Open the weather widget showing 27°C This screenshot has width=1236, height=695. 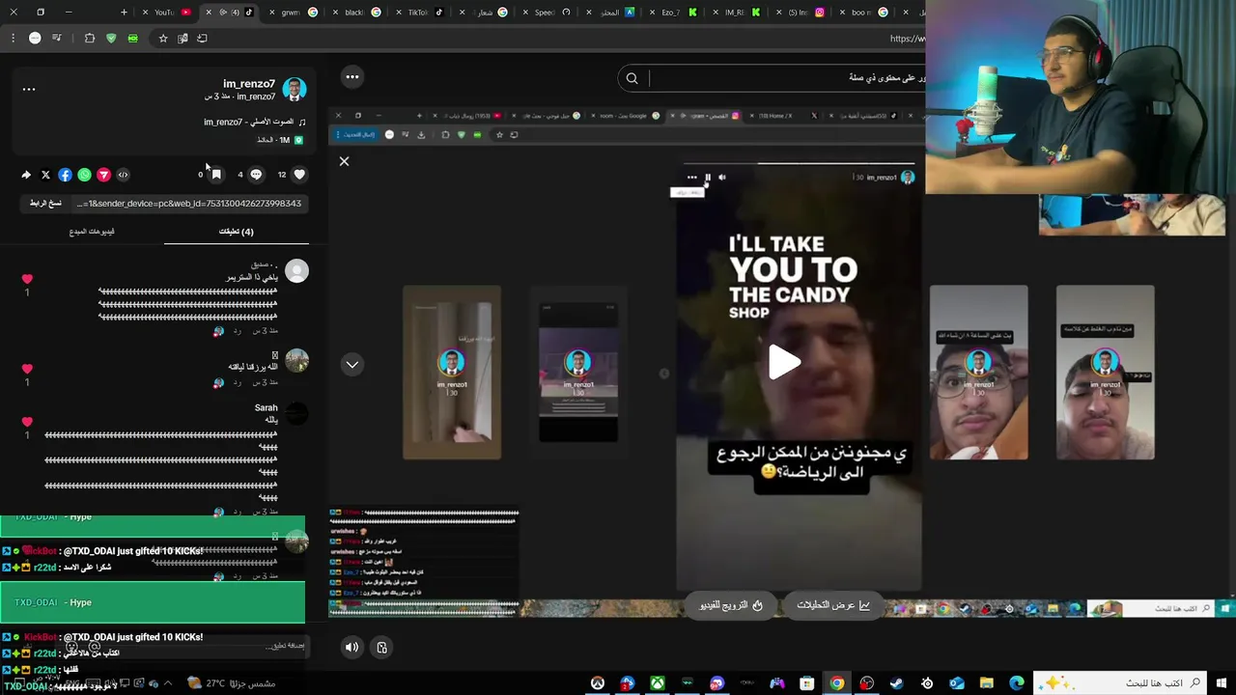tap(232, 683)
